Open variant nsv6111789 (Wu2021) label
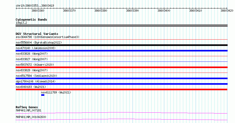This screenshot has height=123, width=235. click(x=56, y=92)
